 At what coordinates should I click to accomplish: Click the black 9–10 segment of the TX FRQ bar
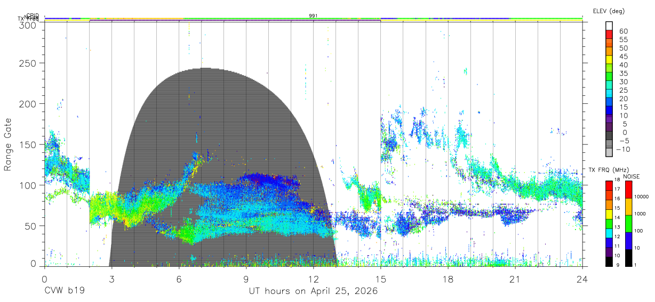[x=609, y=262]
